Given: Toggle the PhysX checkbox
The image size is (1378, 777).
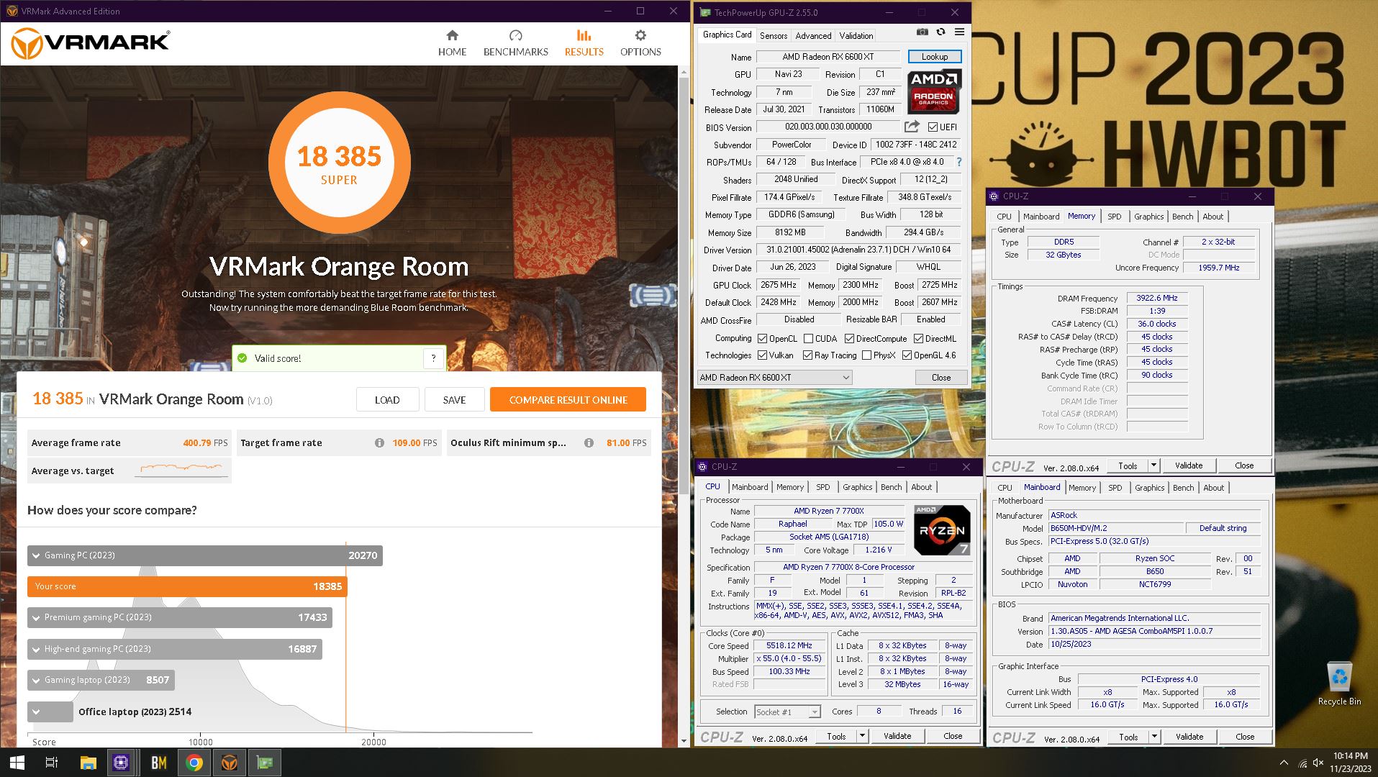Looking at the screenshot, I should [866, 355].
